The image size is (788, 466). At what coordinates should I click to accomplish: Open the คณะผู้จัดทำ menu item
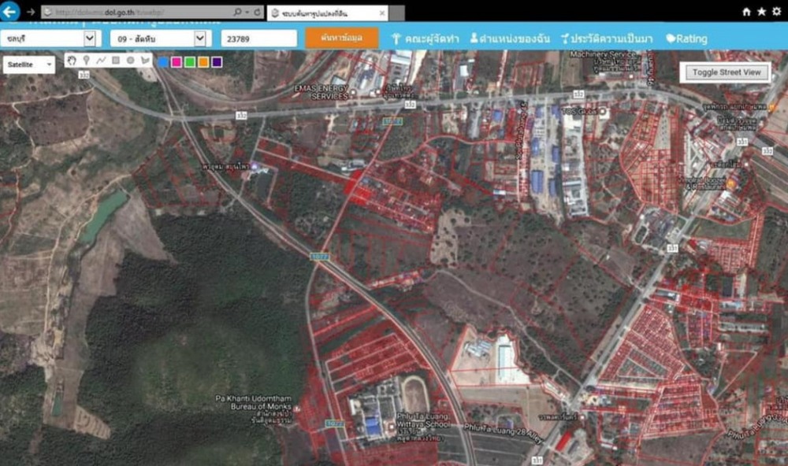click(426, 39)
